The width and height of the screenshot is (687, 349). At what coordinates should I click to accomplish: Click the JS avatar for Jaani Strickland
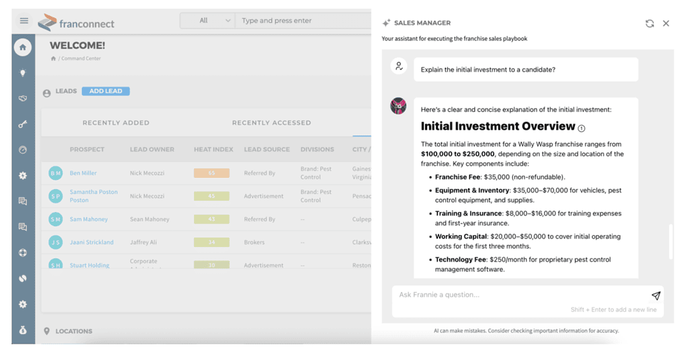tap(56, 242)
